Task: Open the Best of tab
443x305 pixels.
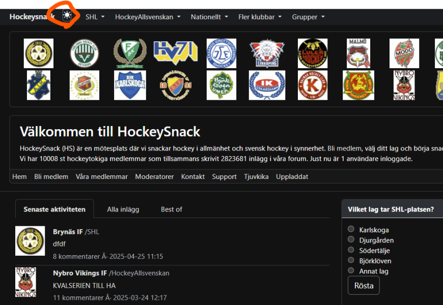Action: coord(171,209)
